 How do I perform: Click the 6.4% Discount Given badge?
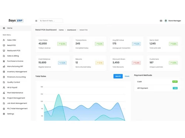tap(136, 63)
